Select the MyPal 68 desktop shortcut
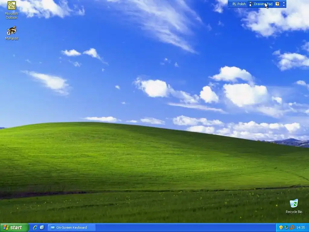Viewport: 309px width, 232px height. point(12,33)
